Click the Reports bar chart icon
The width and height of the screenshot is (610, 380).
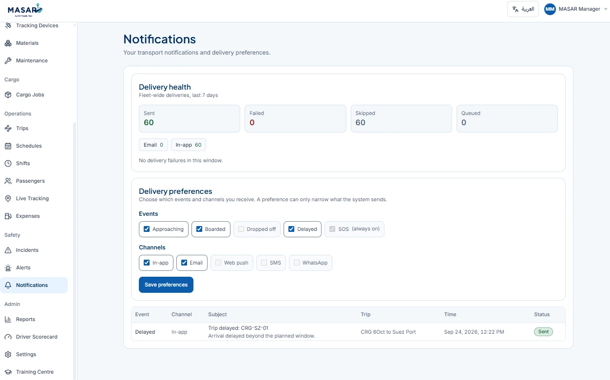coord(8,319)
